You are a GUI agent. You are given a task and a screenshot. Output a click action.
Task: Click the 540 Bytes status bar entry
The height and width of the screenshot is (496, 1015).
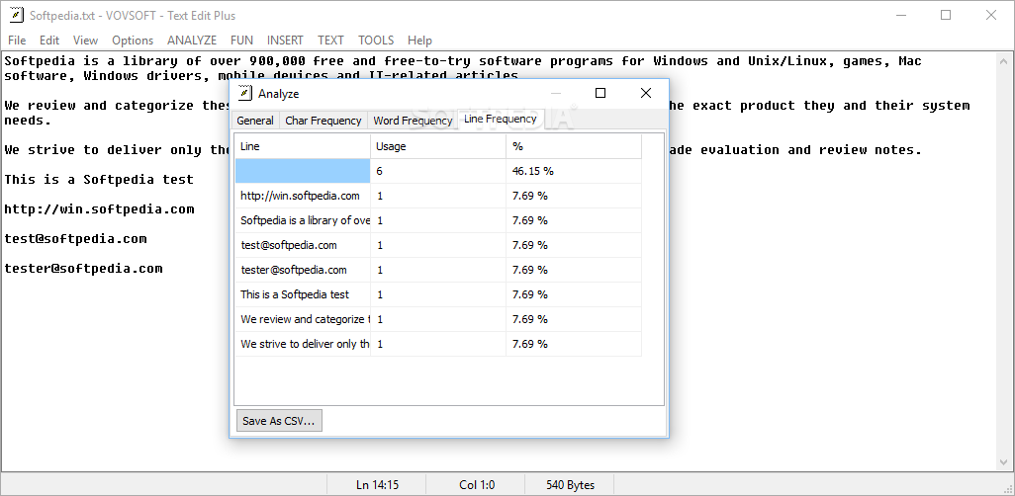tap(570, 484)
